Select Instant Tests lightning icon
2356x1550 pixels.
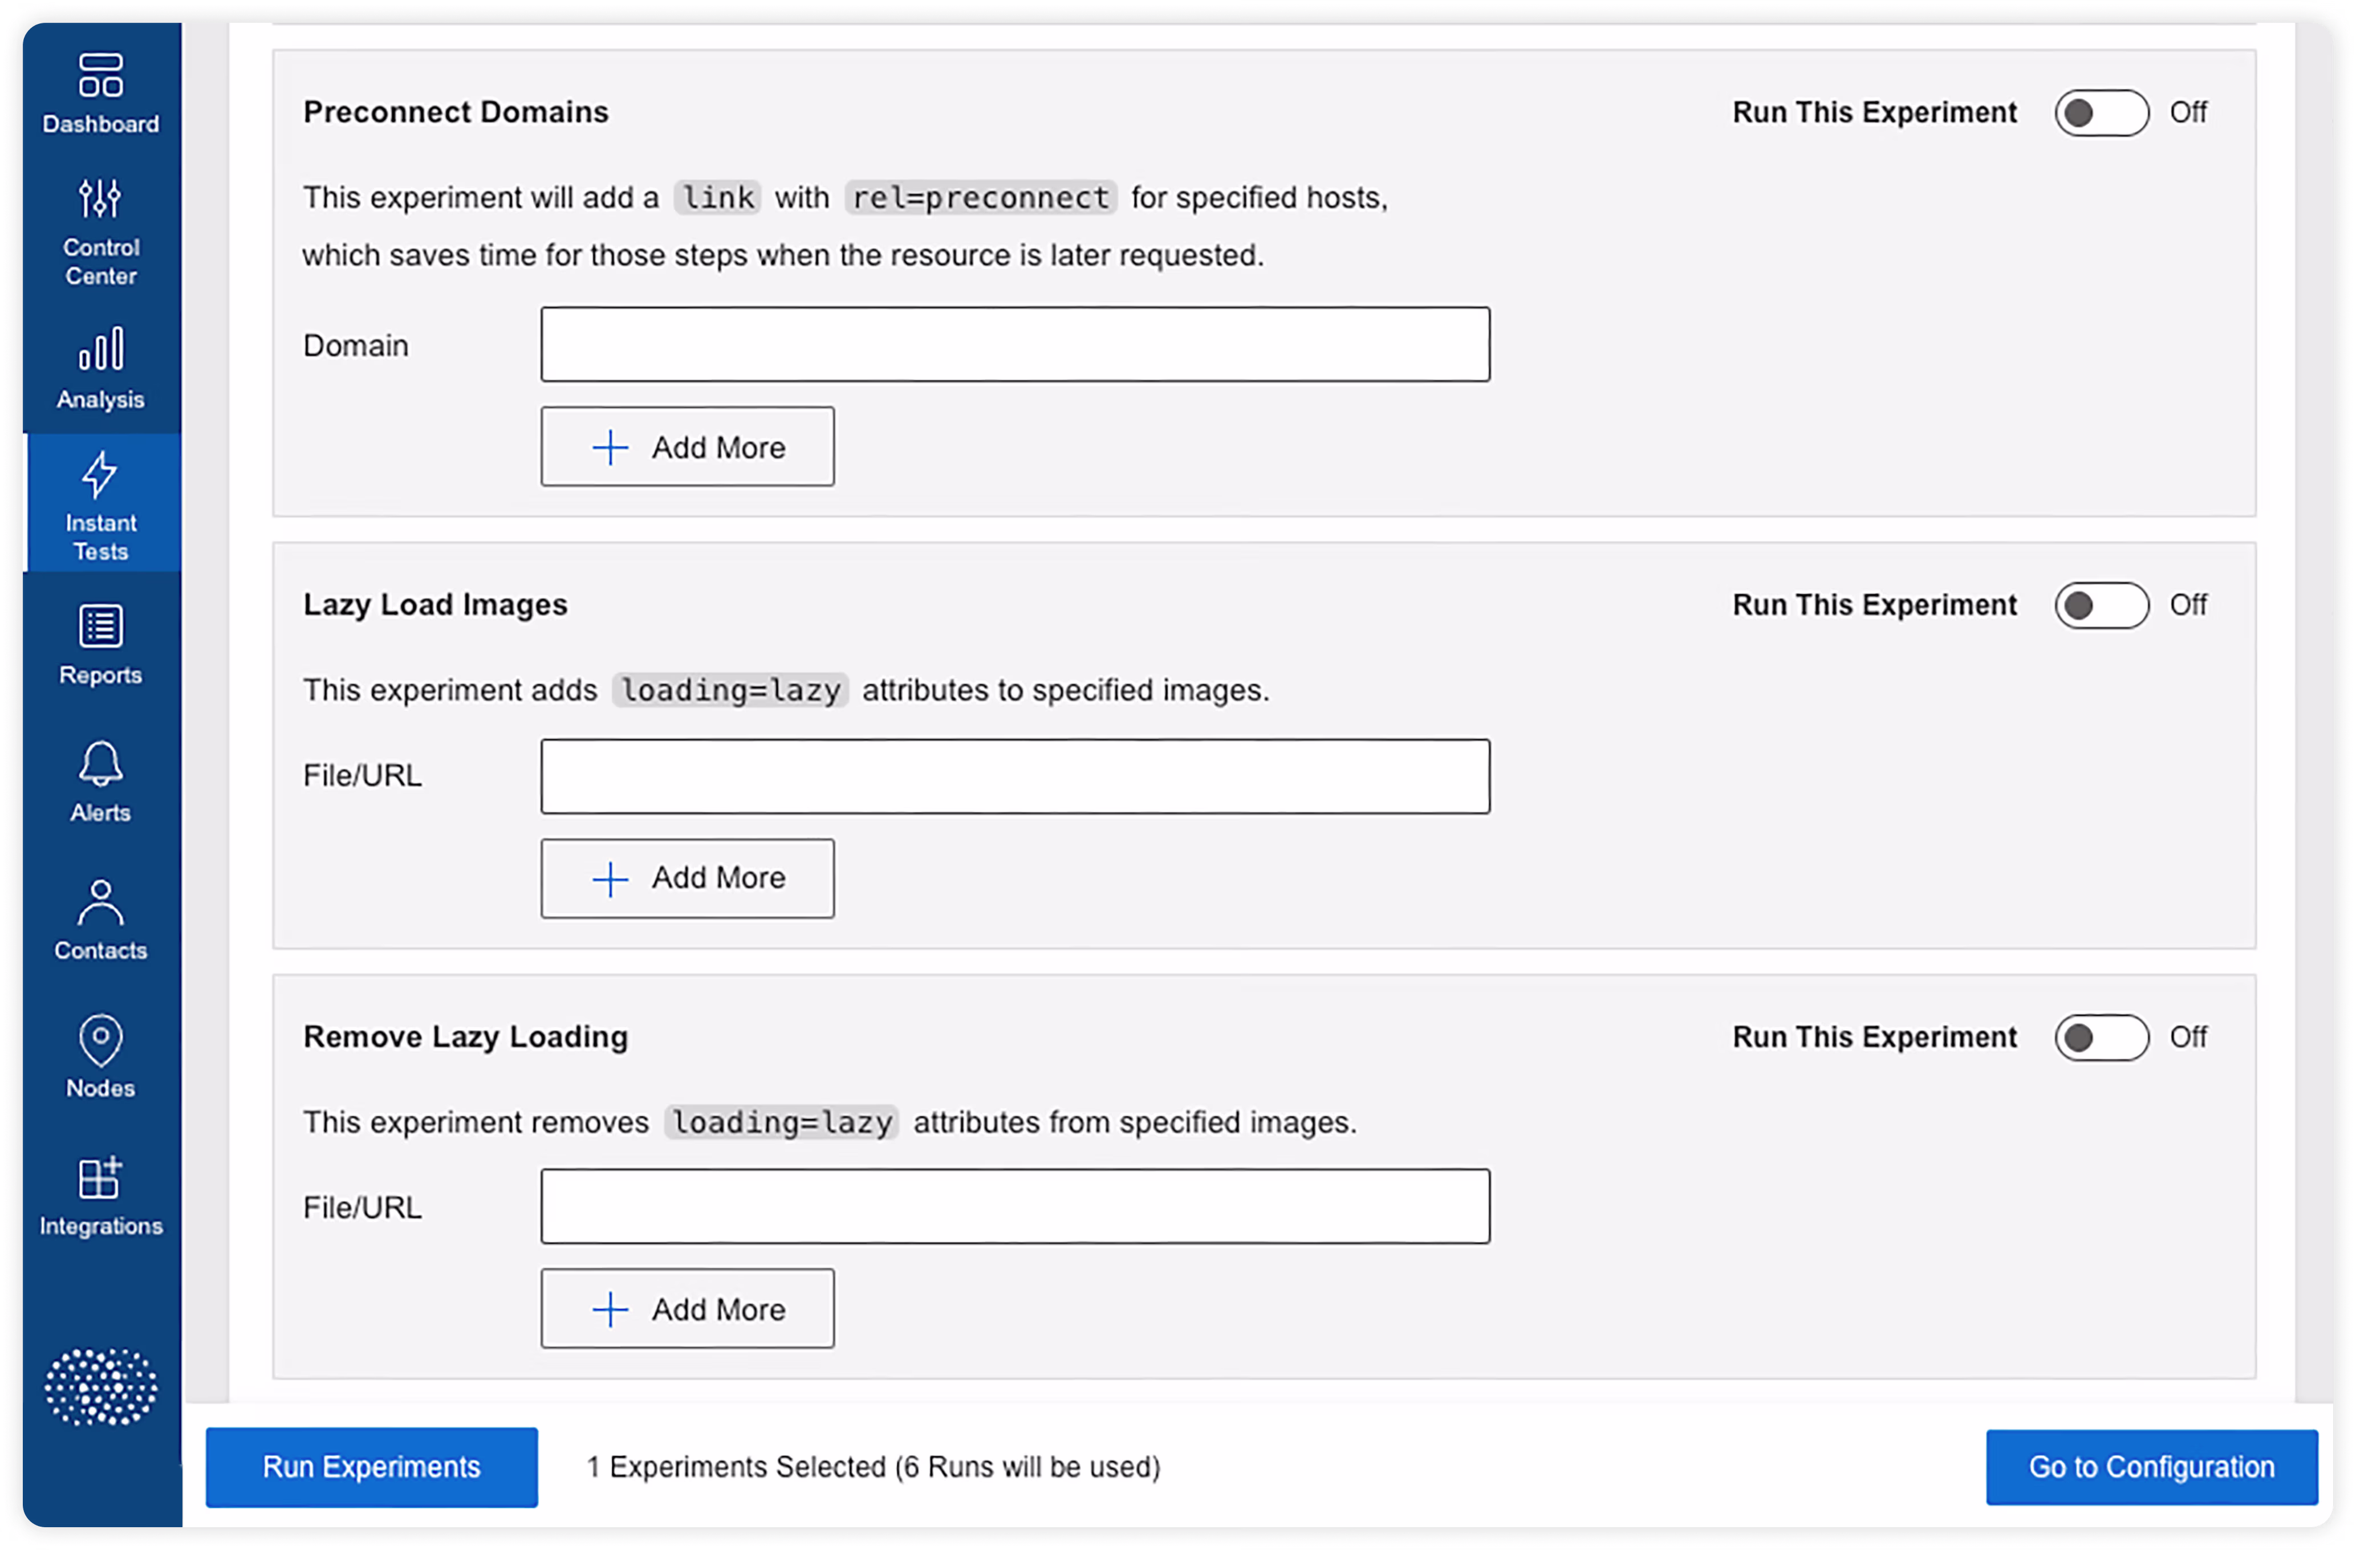pyautogui.click(x=100, y=475)
